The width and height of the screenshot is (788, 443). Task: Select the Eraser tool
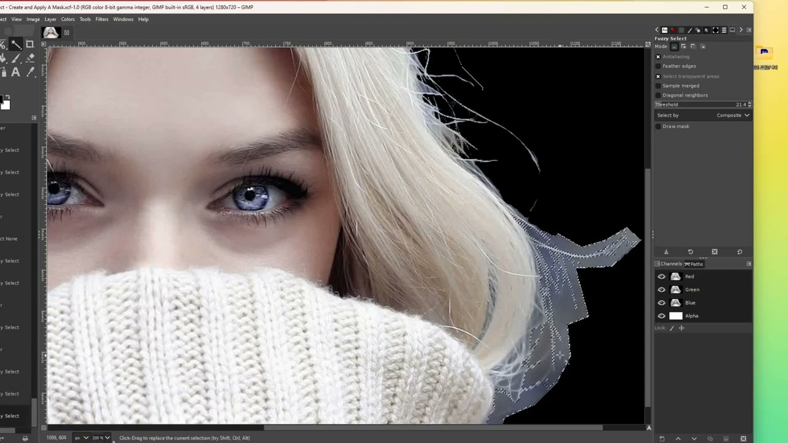tap(30, 58)
